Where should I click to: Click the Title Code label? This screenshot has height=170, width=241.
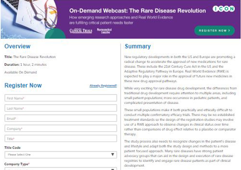click(12, 148)
